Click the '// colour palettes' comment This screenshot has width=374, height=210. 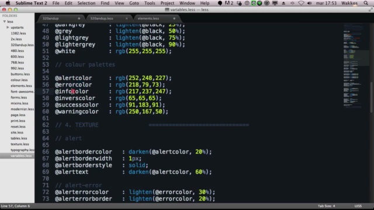tap(85, 65)
